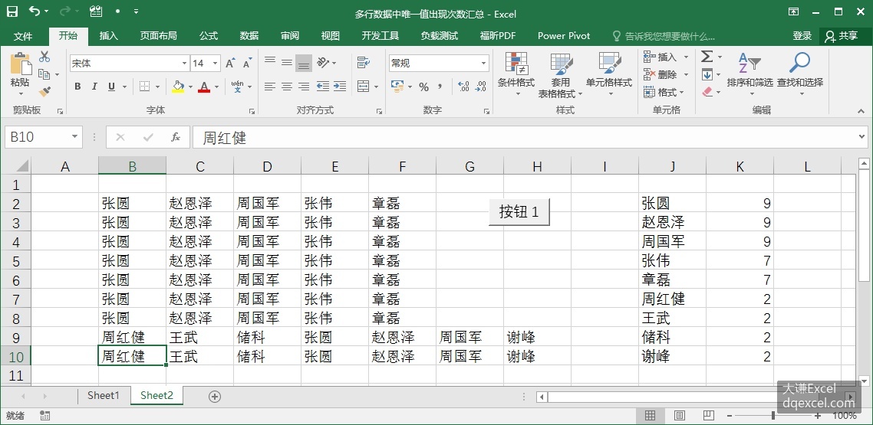Apply red font color A
This screenshot has height=425, width=873.
point(204,87)
